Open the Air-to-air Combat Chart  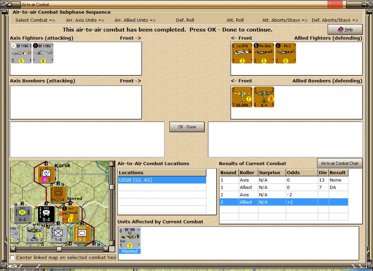[340, 163]
